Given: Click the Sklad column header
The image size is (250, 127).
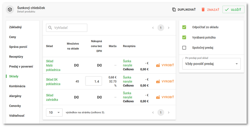Looking at the screenshot, I should click(49, 46).
